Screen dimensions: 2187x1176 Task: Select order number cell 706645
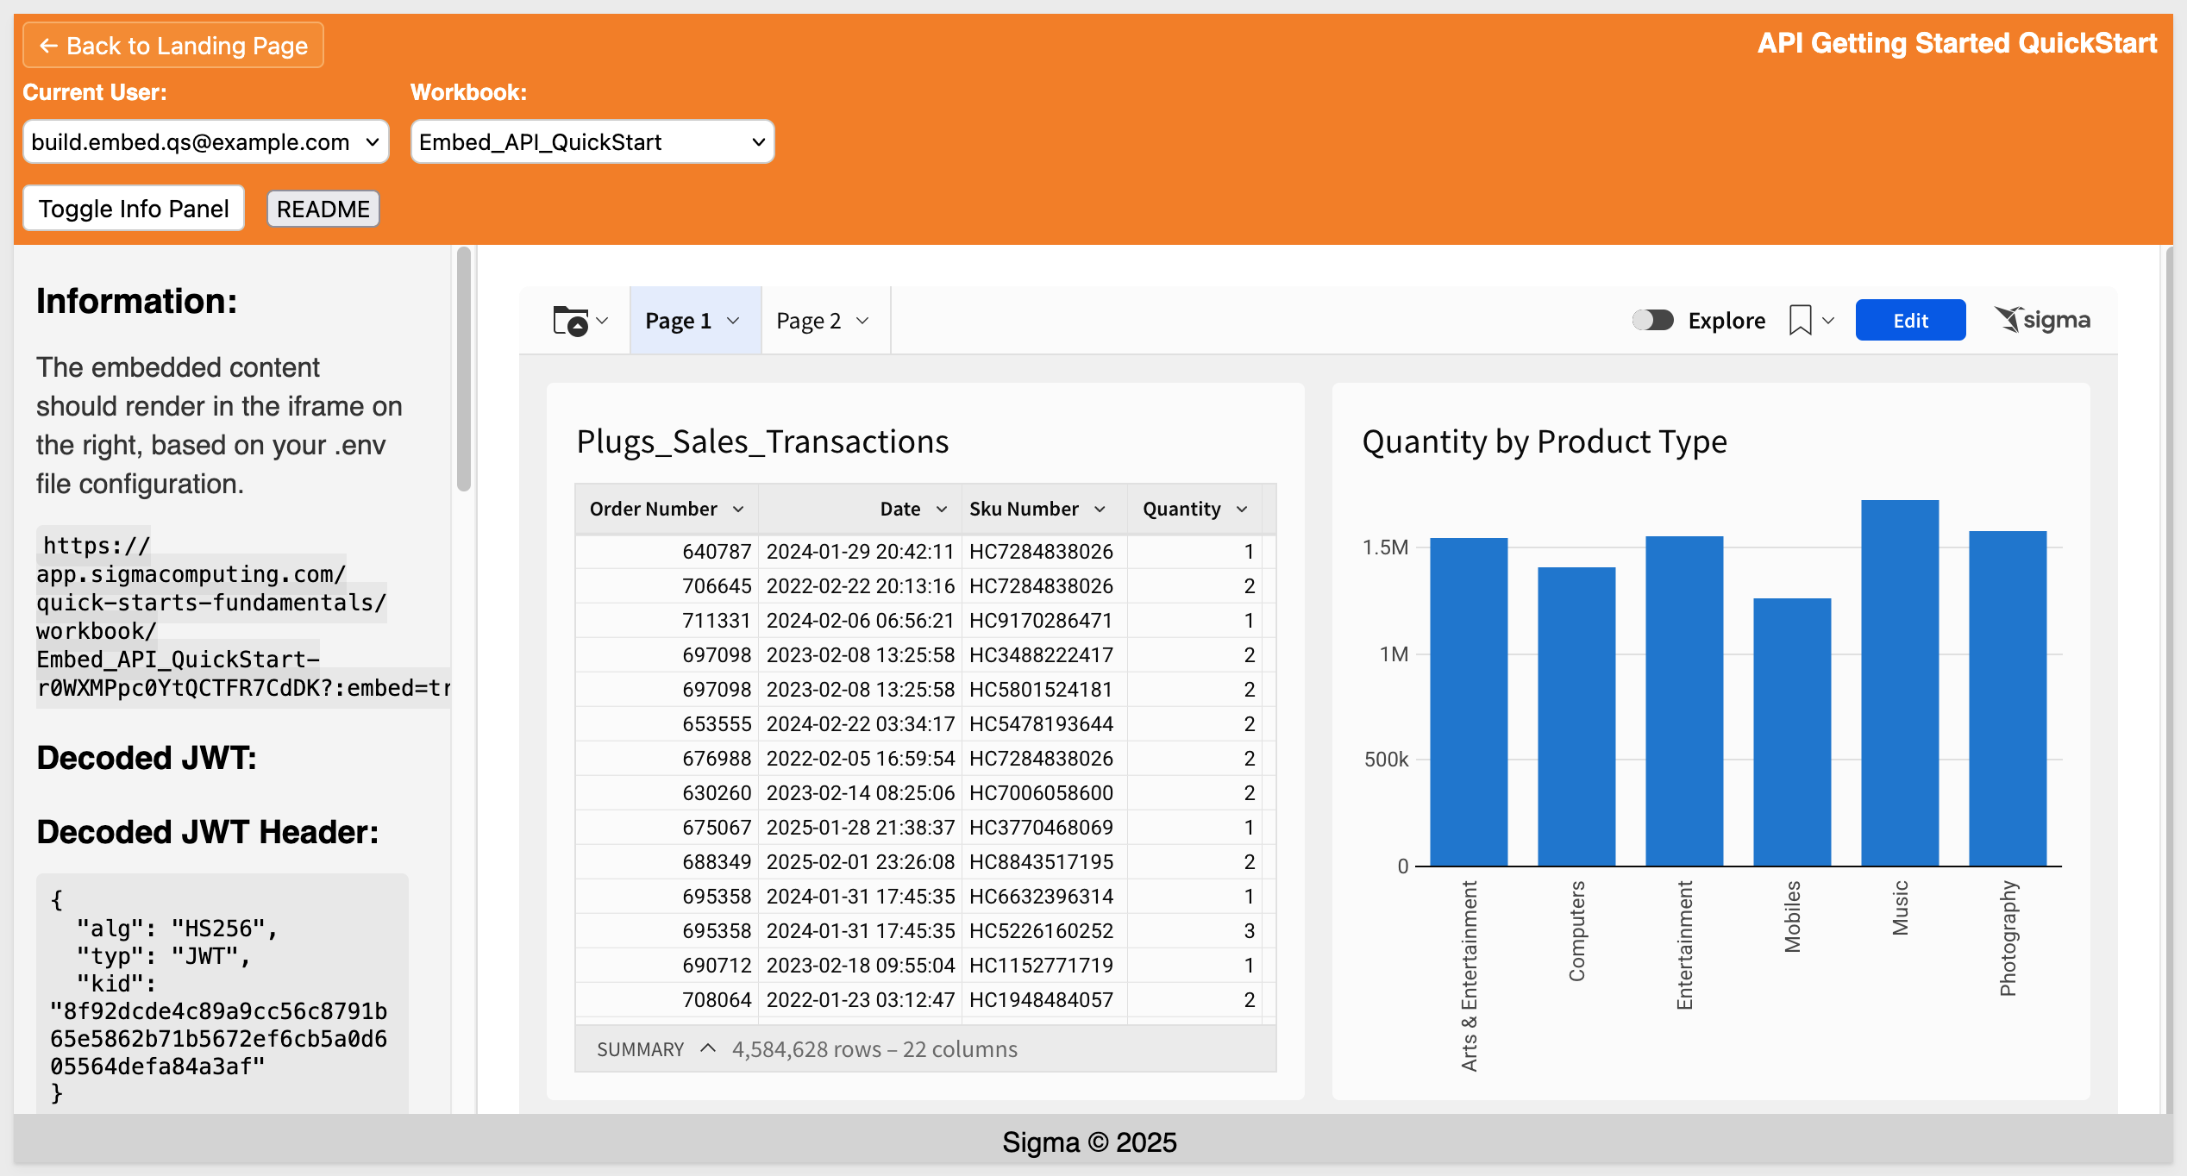(x=667, y=586)
